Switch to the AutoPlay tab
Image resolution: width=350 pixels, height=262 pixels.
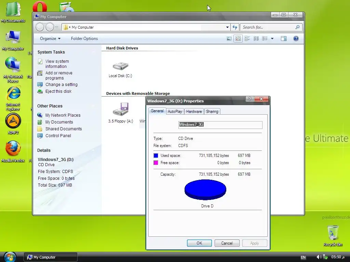[x=175, y=112]
